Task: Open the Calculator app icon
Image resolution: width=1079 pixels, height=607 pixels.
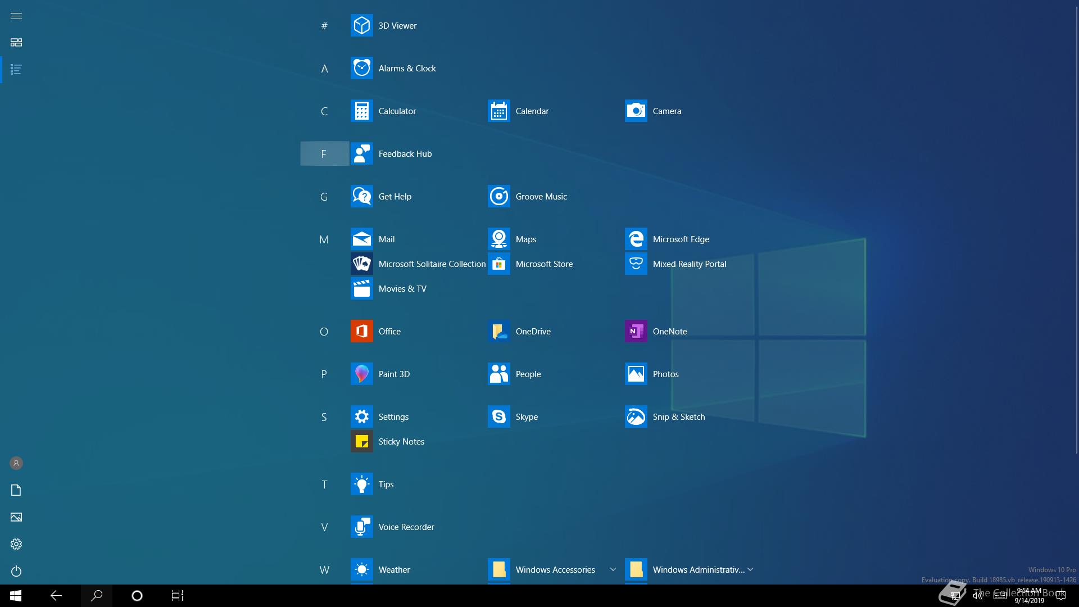Action: click(361, 111)
